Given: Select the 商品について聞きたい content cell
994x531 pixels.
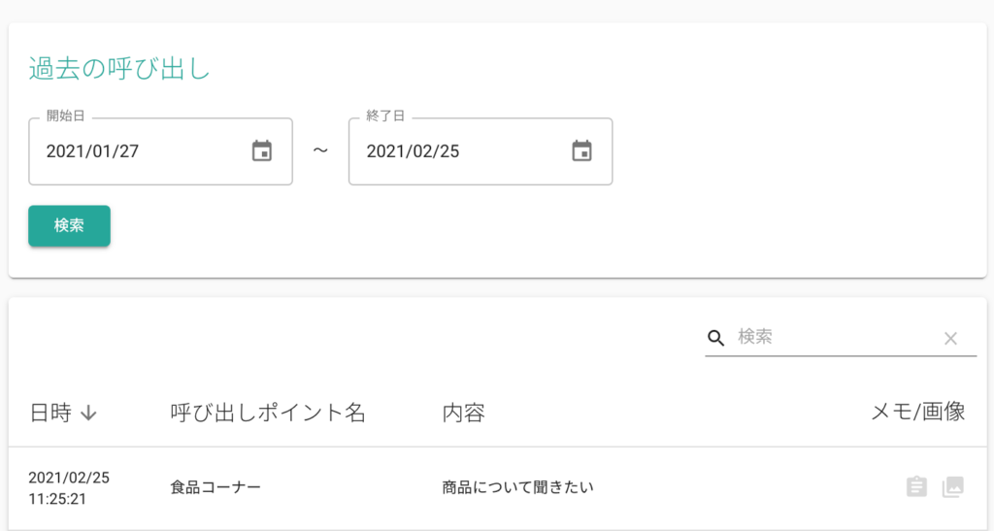Looking at the screenshot, I should pos(518,487).
